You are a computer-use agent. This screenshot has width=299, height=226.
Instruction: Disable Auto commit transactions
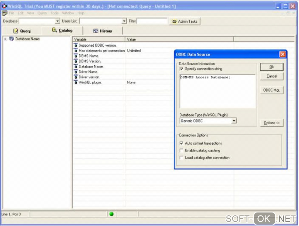pos(181,143)
